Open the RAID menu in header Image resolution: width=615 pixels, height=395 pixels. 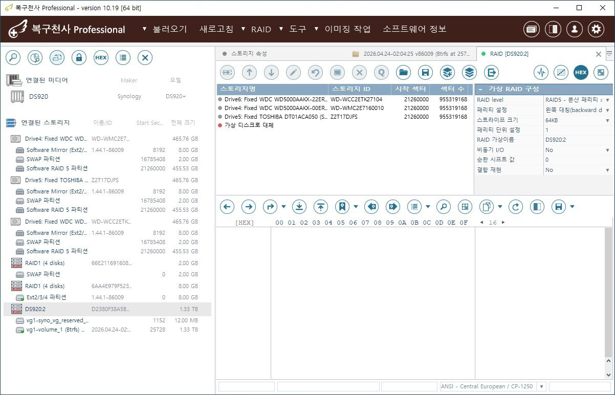pyautogui.click(x=261, y=29)
